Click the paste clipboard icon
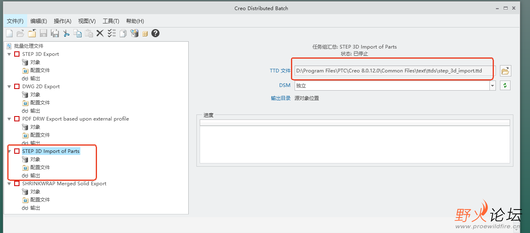This screenshot has height=233, width=530. click(89, 33)
